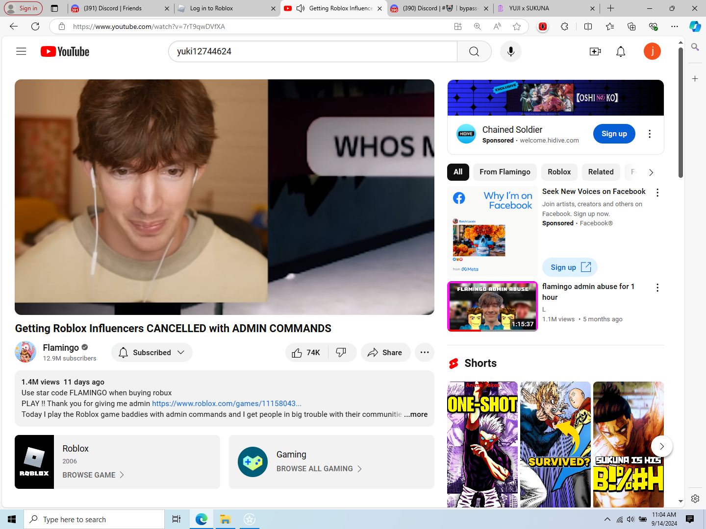Select the Related filter chip

[601, 172]
